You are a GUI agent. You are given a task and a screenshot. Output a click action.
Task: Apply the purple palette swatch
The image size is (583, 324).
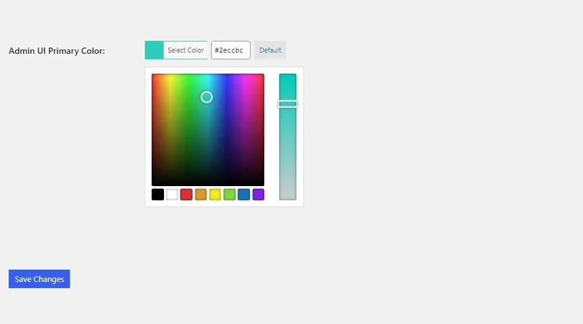click(259, 194)
